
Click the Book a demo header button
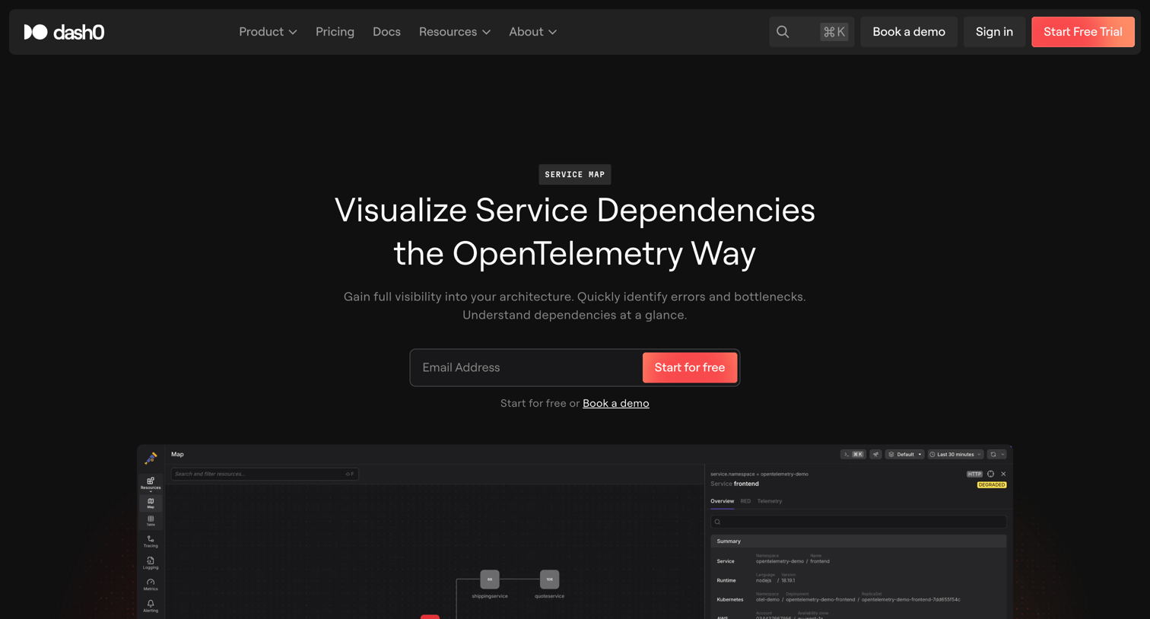[x=909, y=32]
